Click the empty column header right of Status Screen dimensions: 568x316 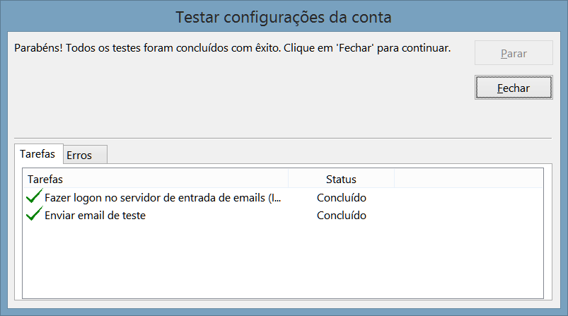pyautogui.click(x=467, y=179)
